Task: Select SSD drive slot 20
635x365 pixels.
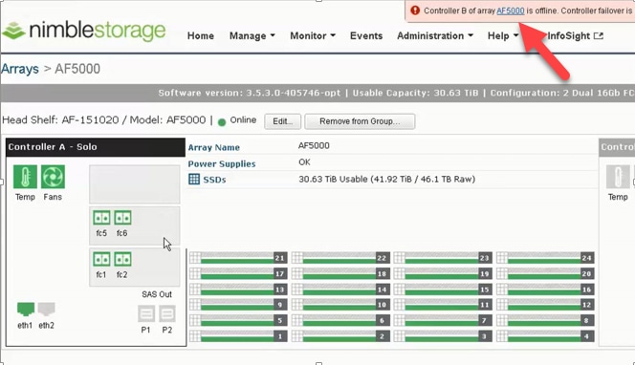Action: [545, 273]
